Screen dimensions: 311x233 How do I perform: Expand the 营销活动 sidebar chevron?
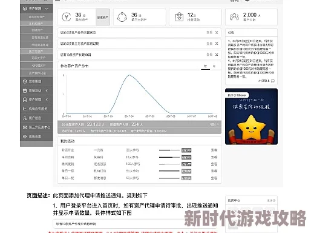point(47,90)
